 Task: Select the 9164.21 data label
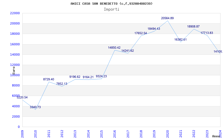coord(88,77)
